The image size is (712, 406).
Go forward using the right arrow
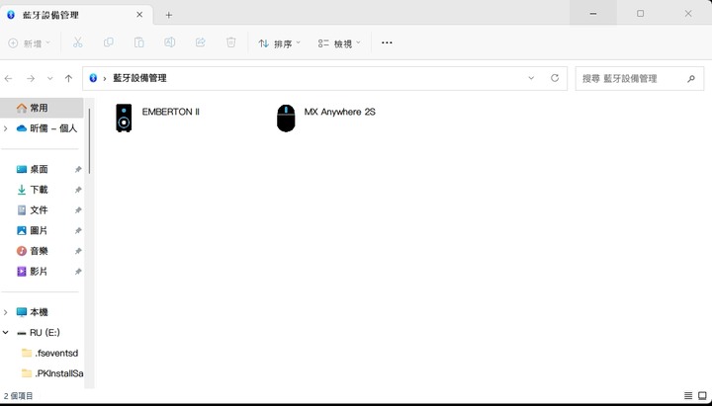[x=31, y=78]
